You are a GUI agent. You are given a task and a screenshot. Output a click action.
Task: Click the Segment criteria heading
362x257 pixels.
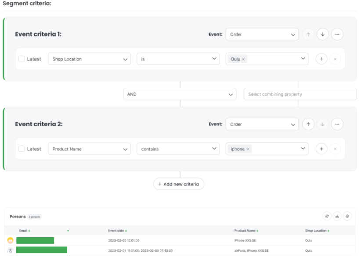(27, 4)
